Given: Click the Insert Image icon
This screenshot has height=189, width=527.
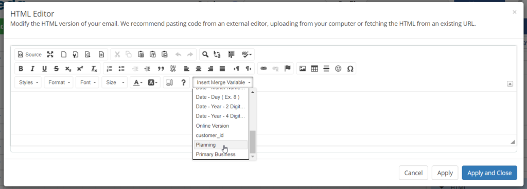Looking at the screenshot, I should 303,68.
